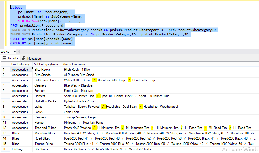Click the Men's Bib-Shorts, S result cell

(x=160, y=149)
